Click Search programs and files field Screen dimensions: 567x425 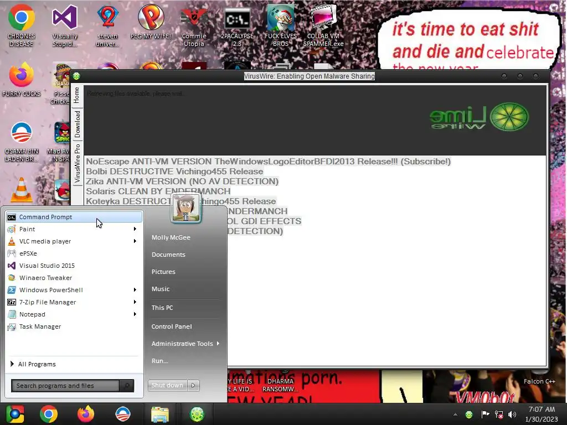tap(65, 386)
